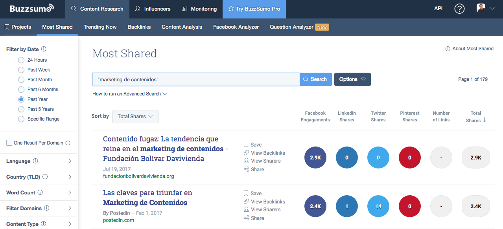The width and height of the screenshot is (503, 229).
Task: Select the Specific Range date filter
Action: (x=21, y=119)
